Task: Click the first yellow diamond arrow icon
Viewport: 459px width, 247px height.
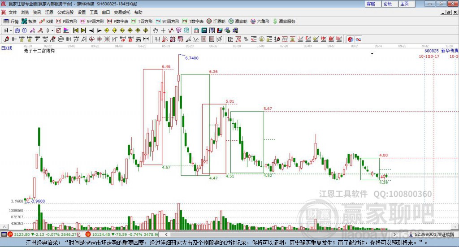Action: click(107, 30)
